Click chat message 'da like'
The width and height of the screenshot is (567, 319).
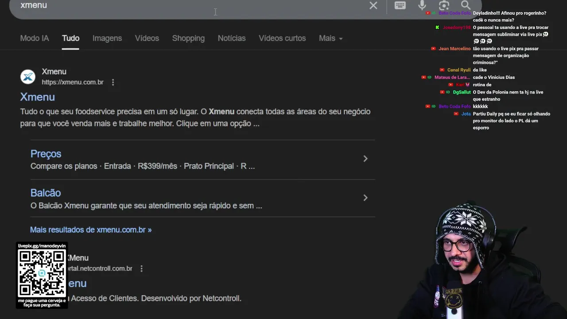tap(480, 70)
